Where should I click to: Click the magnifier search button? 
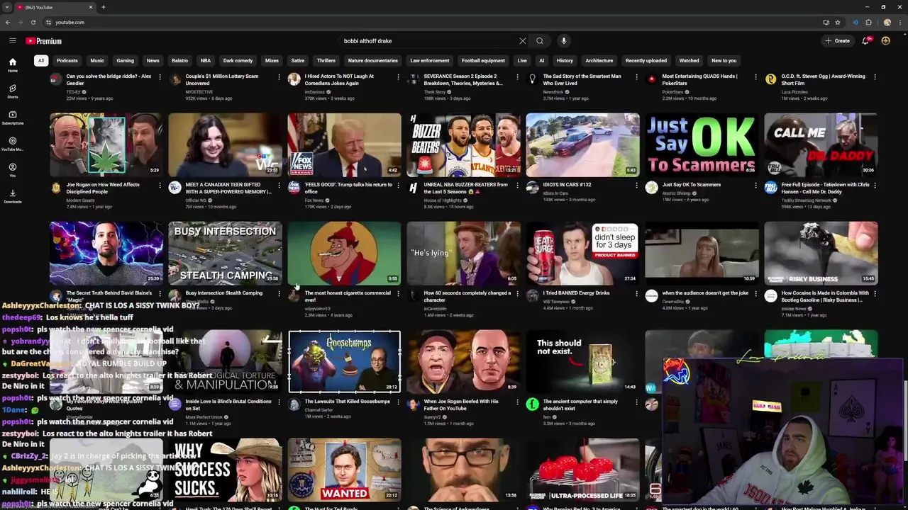(x=540, y=41)
